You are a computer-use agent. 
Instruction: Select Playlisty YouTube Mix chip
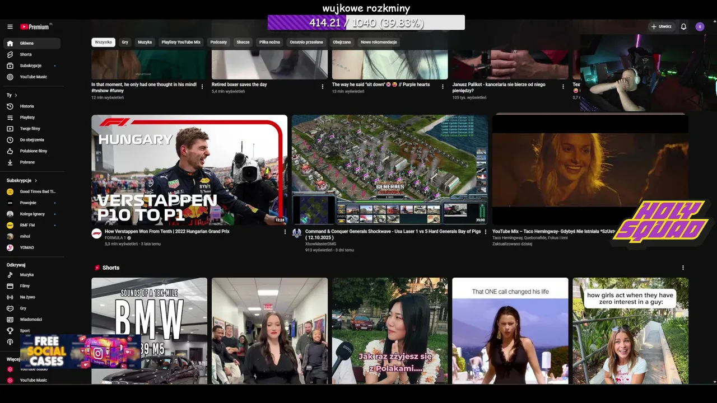pyautogui.click(x=181, y=42)
